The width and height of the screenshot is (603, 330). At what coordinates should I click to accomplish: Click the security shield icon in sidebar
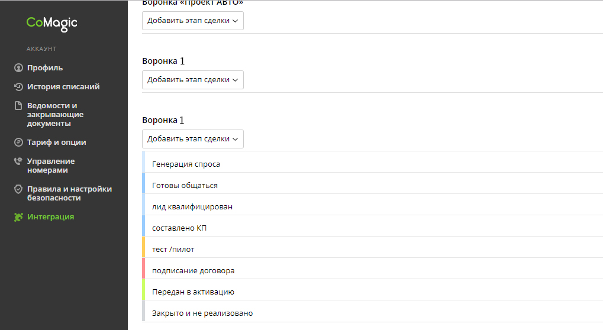(18, 189)
